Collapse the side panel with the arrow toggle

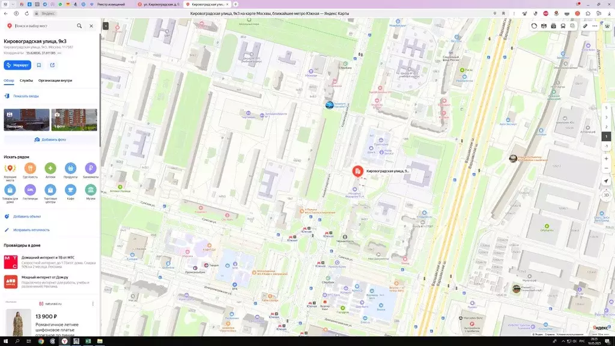click(x=106, y=26)
